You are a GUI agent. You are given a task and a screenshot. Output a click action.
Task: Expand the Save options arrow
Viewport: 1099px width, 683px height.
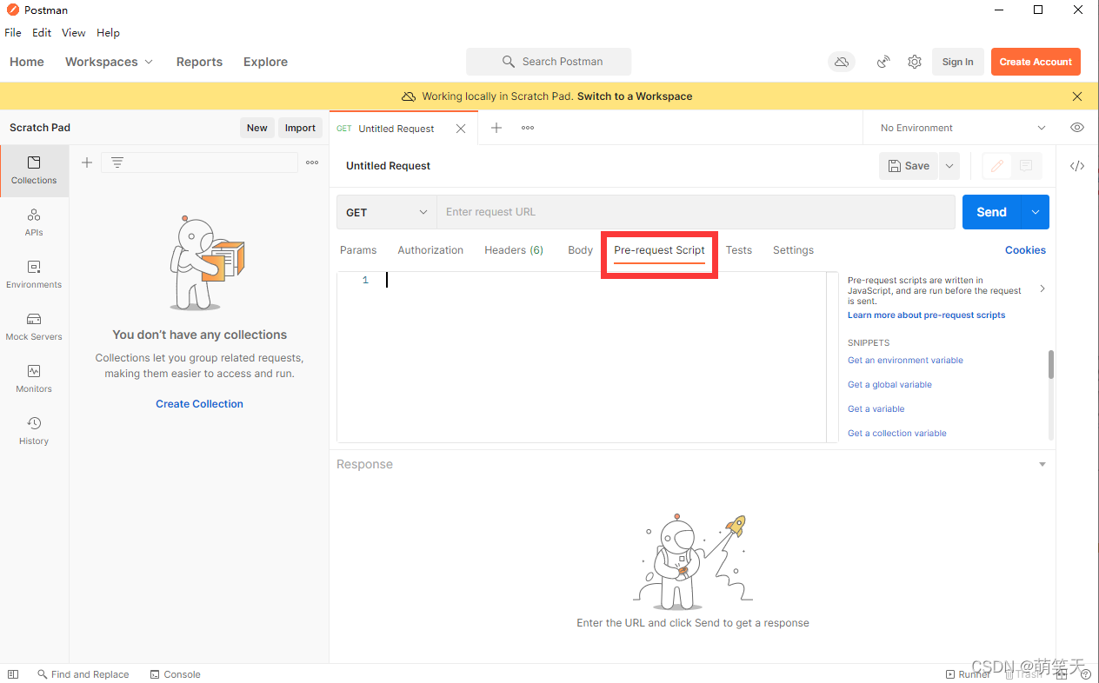(x=949, y=165)
